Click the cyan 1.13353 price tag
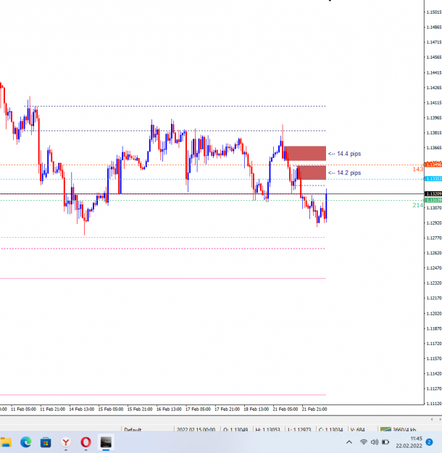This screenshot has height=453, width=442. click(433, 179)
